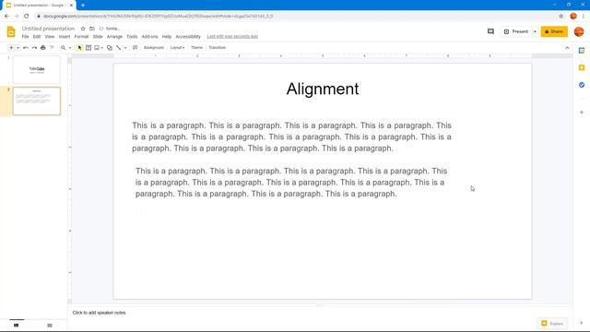
Task: Open the Insert image dropdown arrow
Action: click(x=102, y=48)
